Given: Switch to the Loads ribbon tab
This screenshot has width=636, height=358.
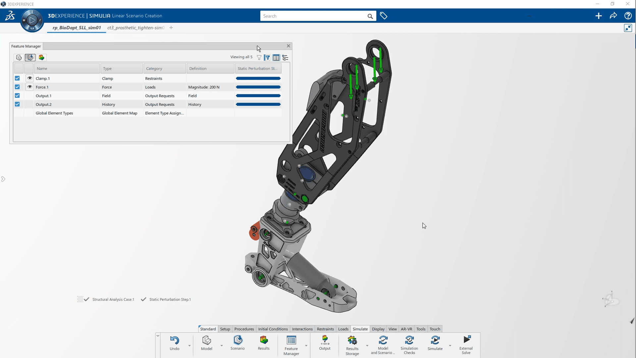Looking at the screenshot, I should [x=343, y=329].
